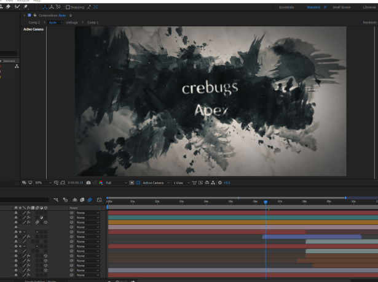378x282 pixels.
Task: Click the Active Camera label in the viewer
Action: coord(33,29)
